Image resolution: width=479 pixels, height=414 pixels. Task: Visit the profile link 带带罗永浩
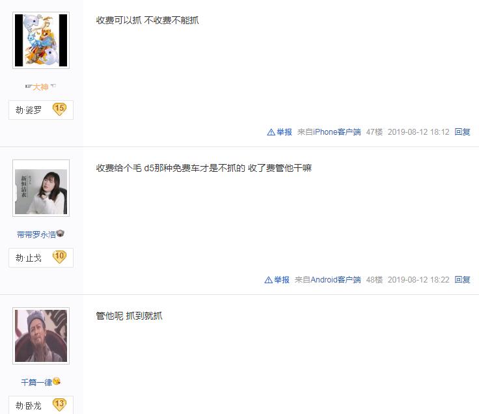pyautogui.click(x=36, y=234)
